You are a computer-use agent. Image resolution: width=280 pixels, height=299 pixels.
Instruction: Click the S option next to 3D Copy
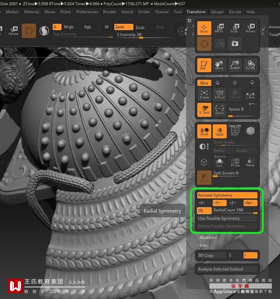(235, 255)
